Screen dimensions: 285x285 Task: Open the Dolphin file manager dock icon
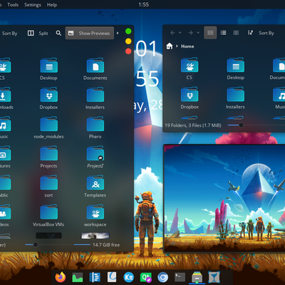[x=197, y=277]
